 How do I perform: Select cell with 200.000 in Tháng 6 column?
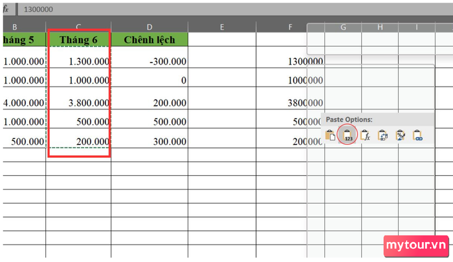pyautogui.click(x=78, y=138)
